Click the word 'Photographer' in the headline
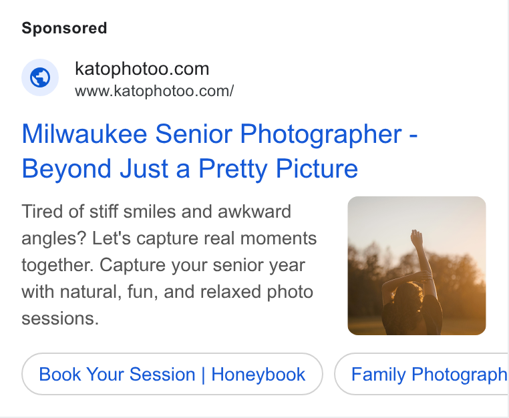The image size is (509, 418). click(321, 134)
